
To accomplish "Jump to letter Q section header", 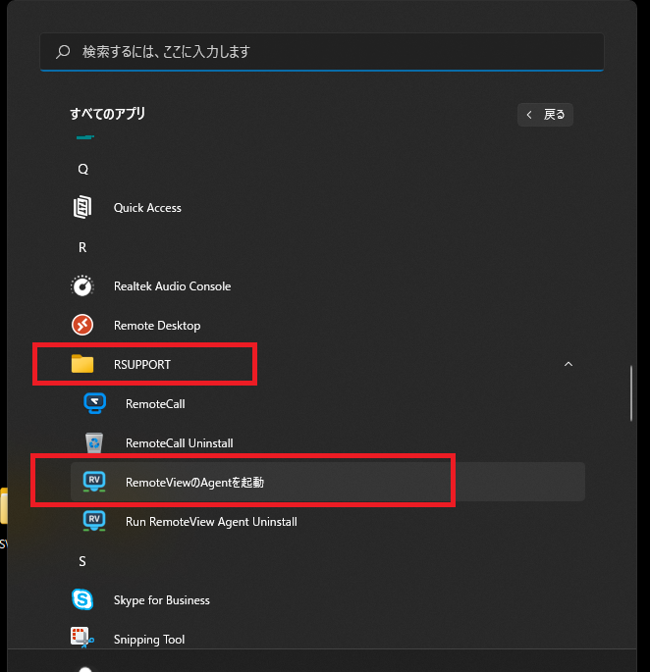I will pyautogui.click(x=82, y=169).
